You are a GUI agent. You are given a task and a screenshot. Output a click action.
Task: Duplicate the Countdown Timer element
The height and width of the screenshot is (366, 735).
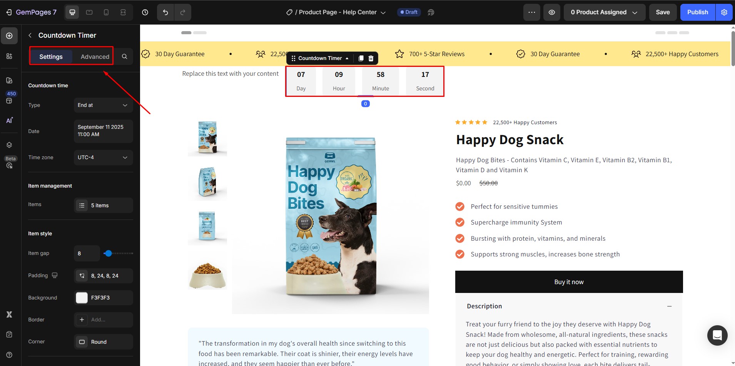tap(361, 58)
